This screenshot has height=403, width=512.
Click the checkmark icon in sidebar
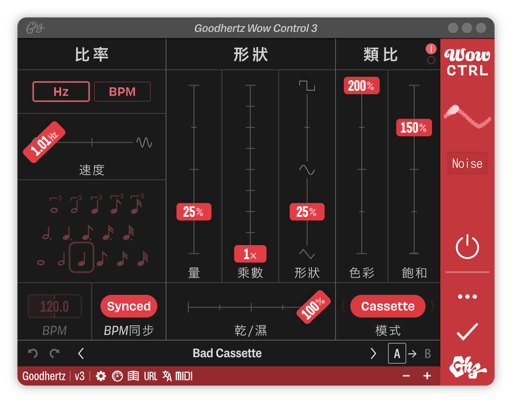467,332
